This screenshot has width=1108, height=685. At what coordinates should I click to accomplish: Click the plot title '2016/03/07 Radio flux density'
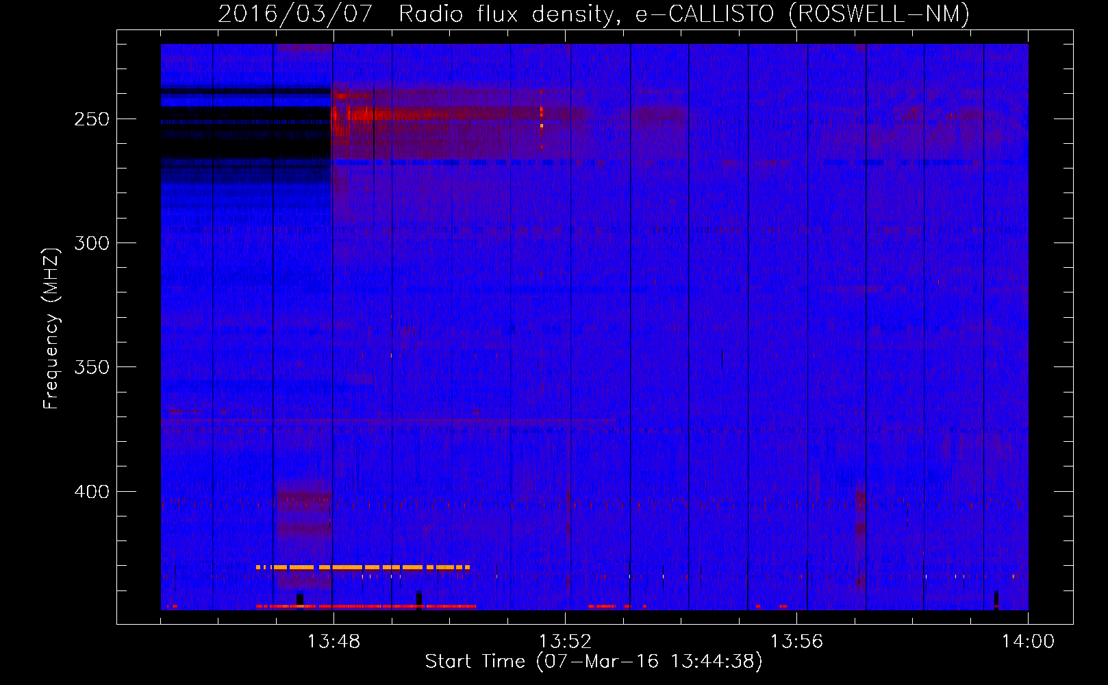(593, 14)
